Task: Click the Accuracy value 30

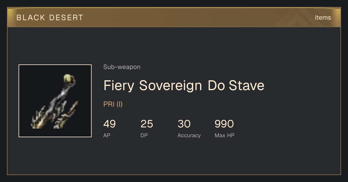Action: point(184,124)
